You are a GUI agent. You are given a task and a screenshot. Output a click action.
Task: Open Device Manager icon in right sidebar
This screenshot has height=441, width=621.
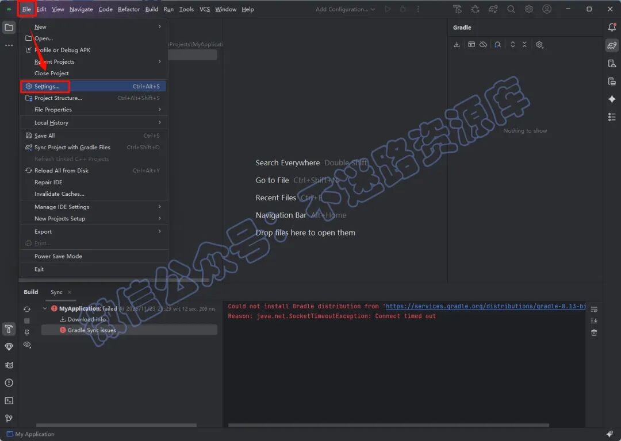pos(612,63)
